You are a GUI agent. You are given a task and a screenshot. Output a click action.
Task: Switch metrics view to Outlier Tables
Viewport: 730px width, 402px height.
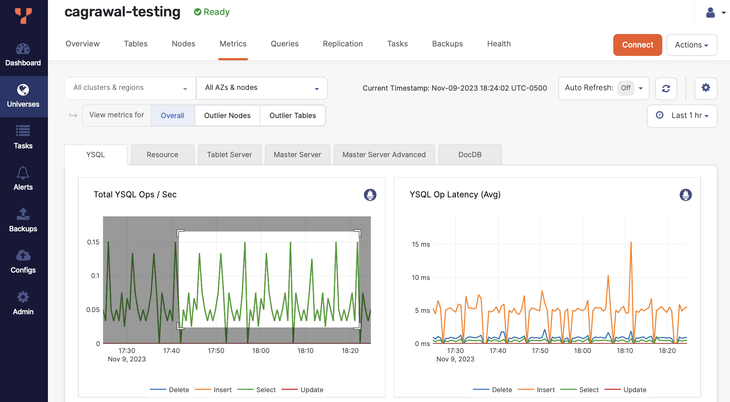click(292, 115)
